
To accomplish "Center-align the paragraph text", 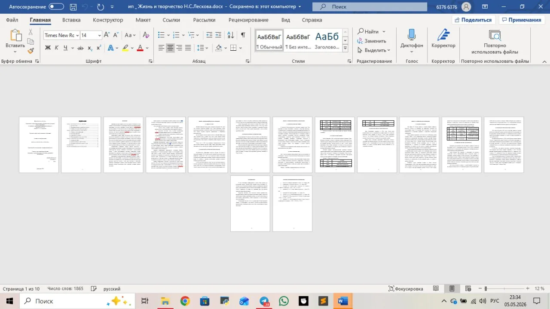I will 170,48.
